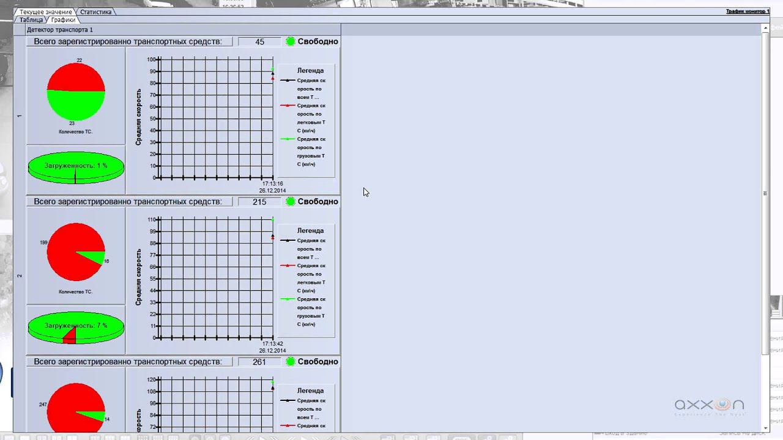Click the vehicle count field showing 45
Viewport: 783px width, 440px height.
pyautogui.click(x=259, y=42)
